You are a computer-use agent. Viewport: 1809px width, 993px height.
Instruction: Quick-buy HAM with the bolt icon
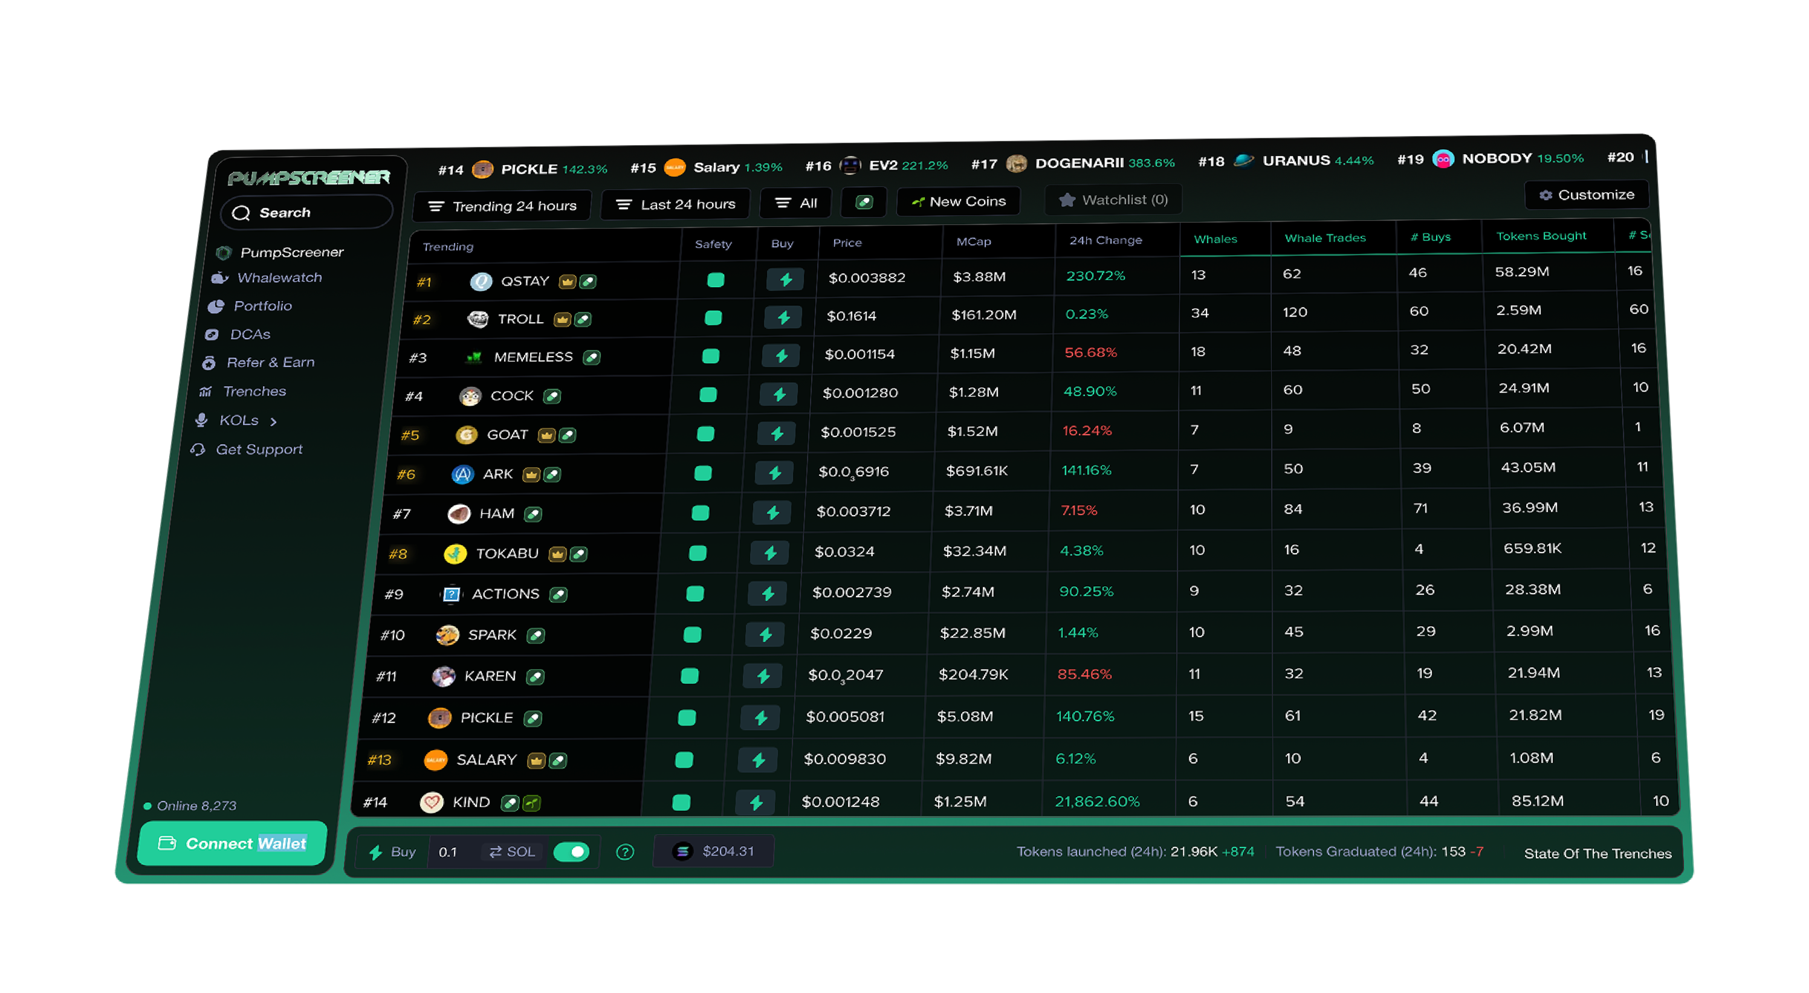tap(772, 513)
